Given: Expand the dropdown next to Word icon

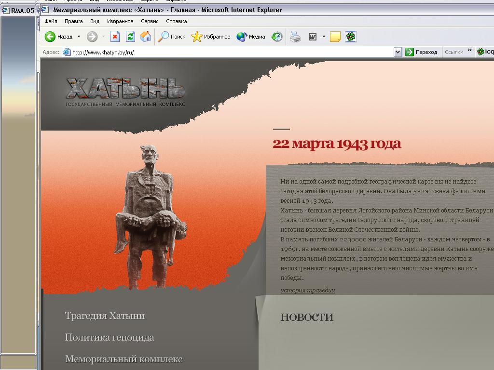Looking at the screenshot, I should click(x=324, y=37).
